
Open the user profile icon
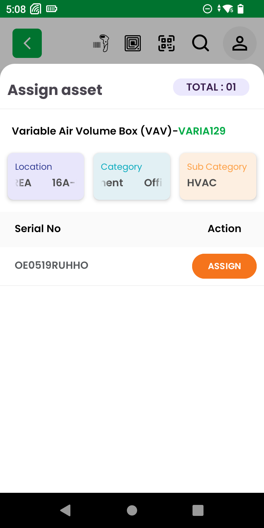coord(239,43)
